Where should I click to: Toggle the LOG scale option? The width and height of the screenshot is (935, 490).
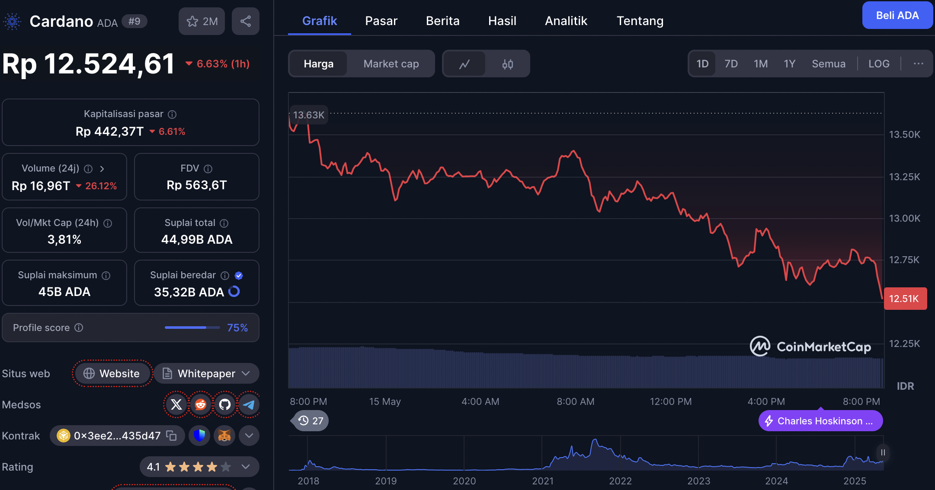pos(879,64)
